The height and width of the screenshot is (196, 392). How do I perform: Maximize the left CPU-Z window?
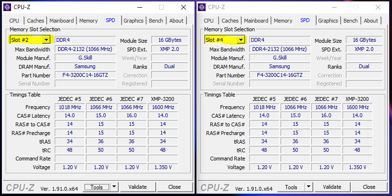point(161,7)
